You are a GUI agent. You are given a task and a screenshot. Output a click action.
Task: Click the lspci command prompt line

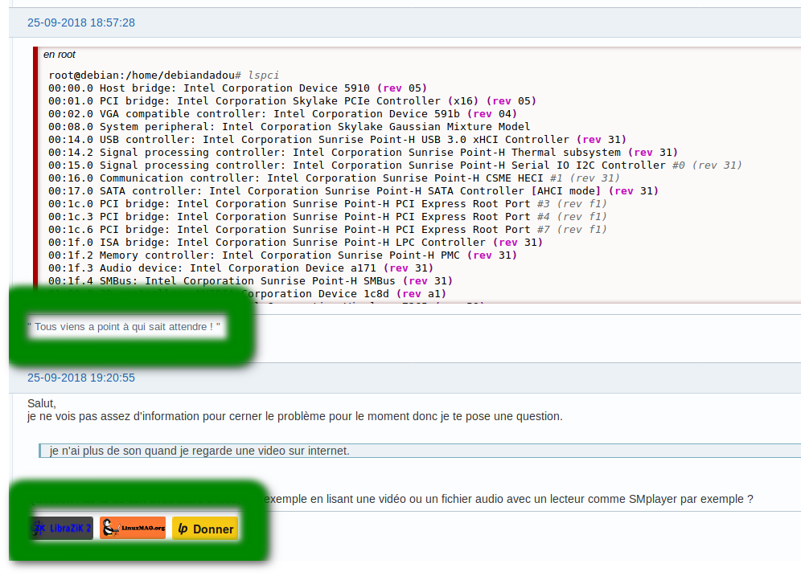(164, 75)
